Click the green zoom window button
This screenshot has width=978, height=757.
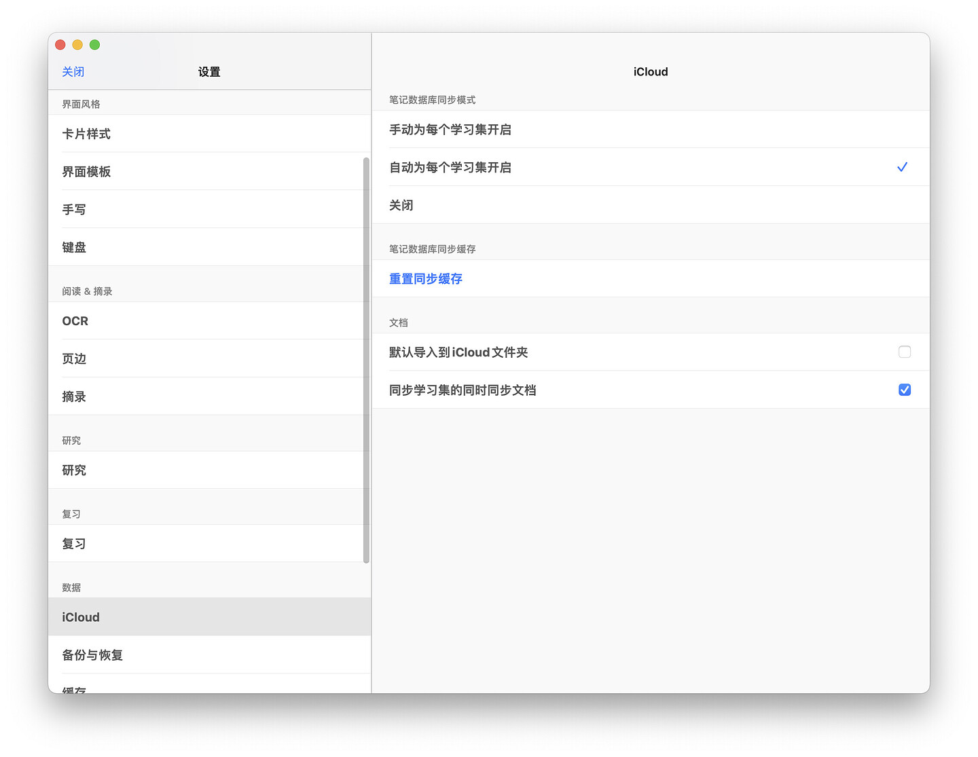pos(95,45)
